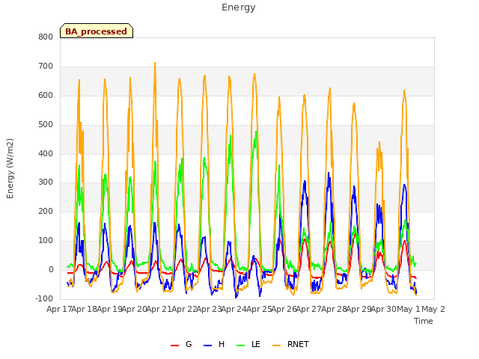Image resolution: width=479 pixels, height=359 pixels.
Task: Click the Apr 17 x-axis tick label
Action: click(x=58, y=309)
